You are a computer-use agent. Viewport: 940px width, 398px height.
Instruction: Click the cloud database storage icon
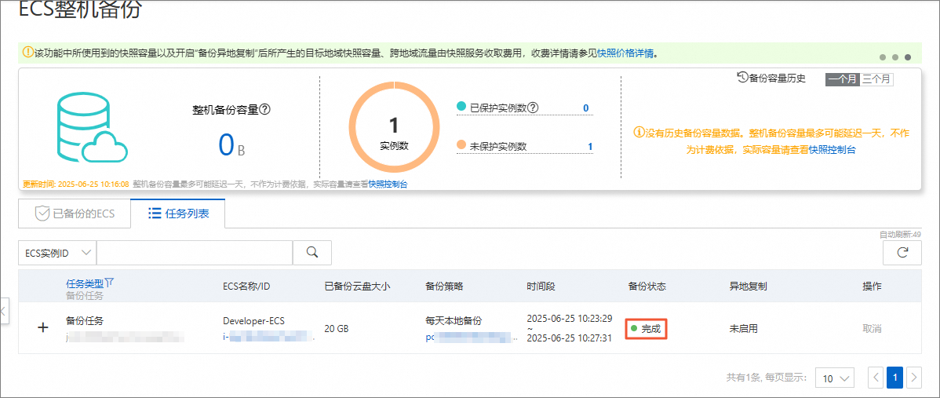91,128
